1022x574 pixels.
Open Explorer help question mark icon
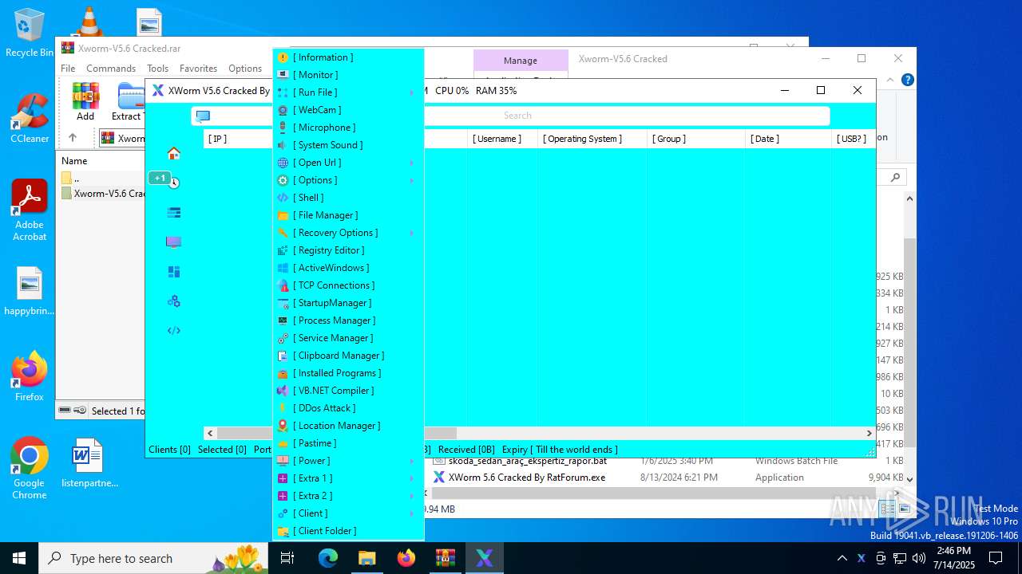[x=907, y=80]
